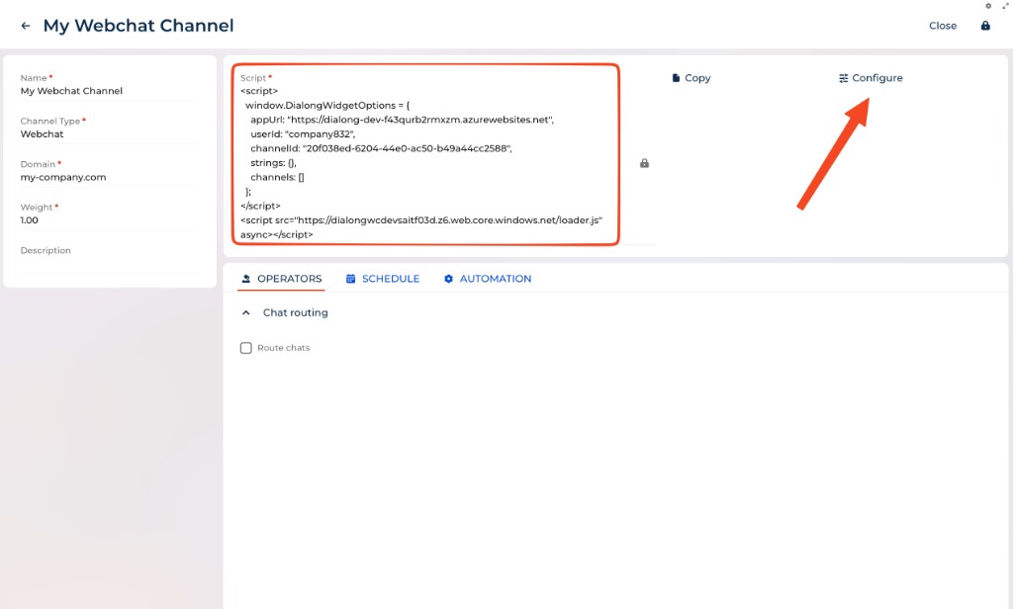
Task: Click the appUrl line in the script
Action: 402,120
